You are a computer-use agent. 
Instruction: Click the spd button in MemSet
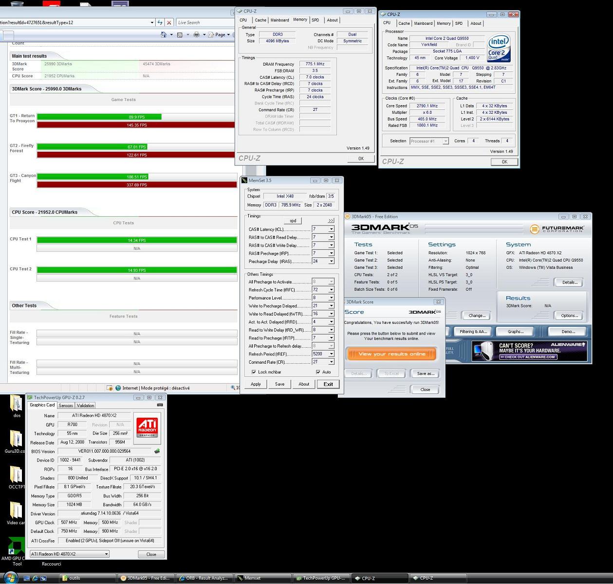point(293,221)
